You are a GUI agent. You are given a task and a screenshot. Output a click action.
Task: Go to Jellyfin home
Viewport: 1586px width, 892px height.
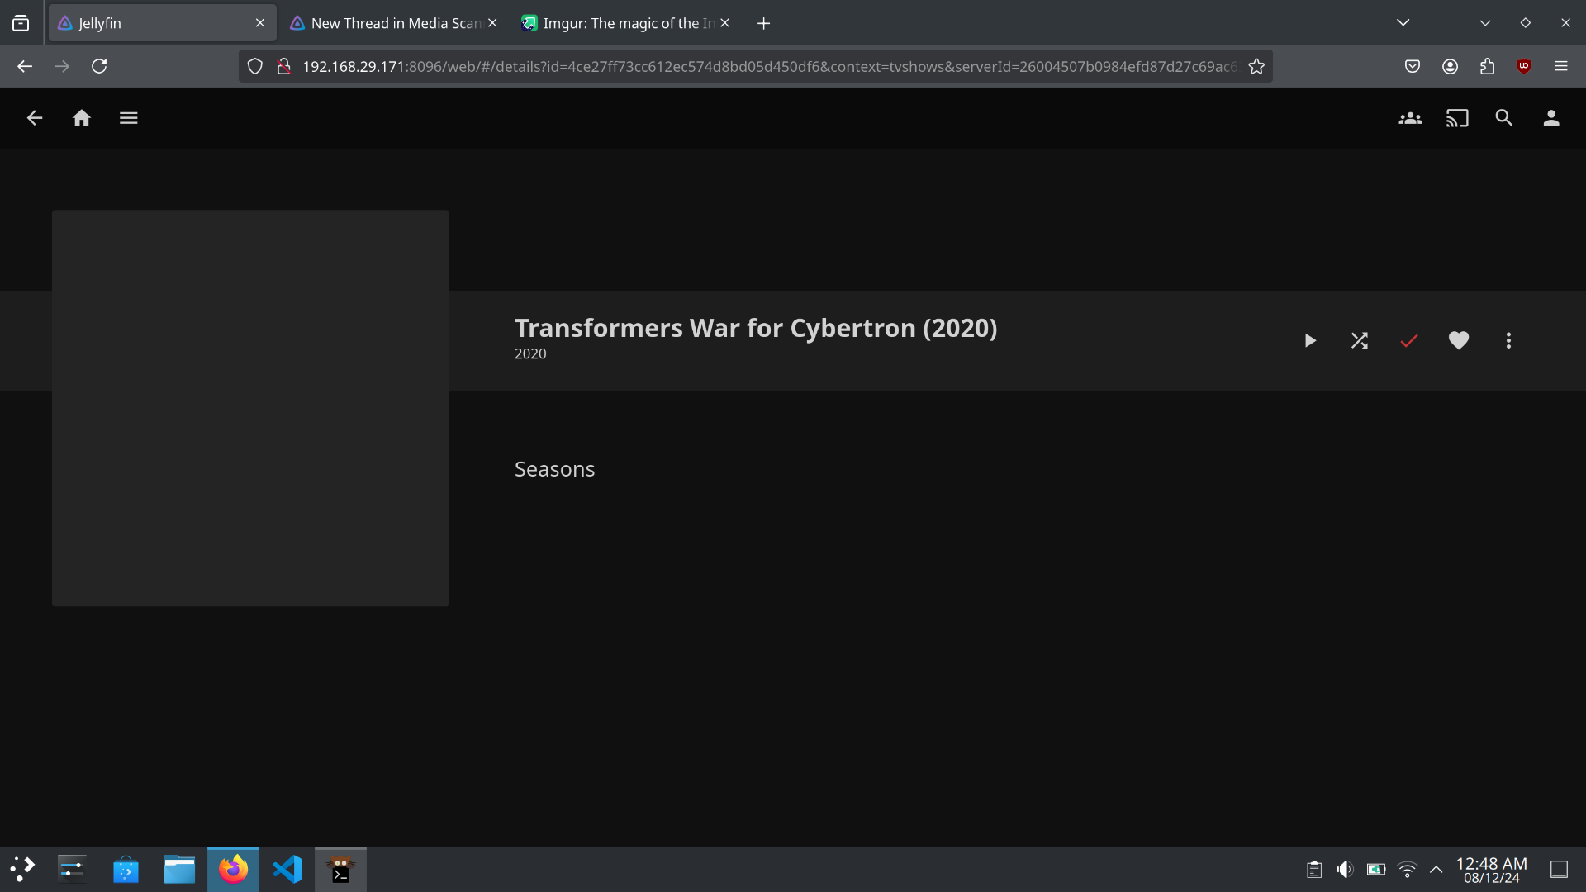pos(81,118)
